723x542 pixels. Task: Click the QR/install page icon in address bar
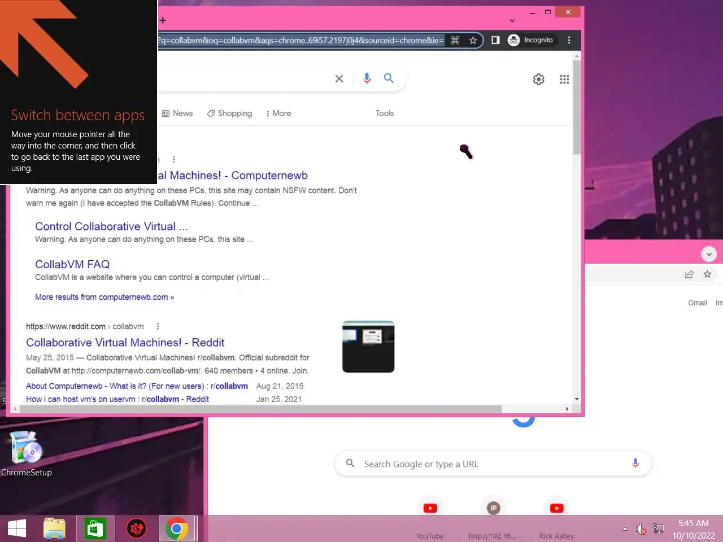click(455, 40)
